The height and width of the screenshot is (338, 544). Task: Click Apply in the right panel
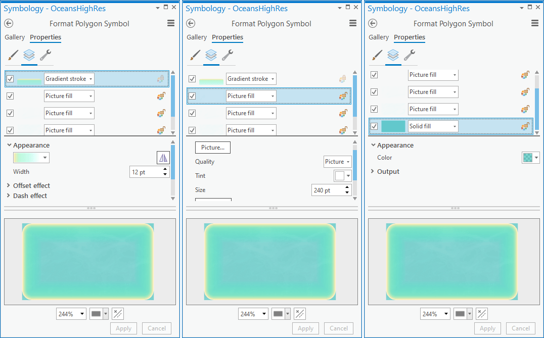pyautogui.click(x=487, y=328)
